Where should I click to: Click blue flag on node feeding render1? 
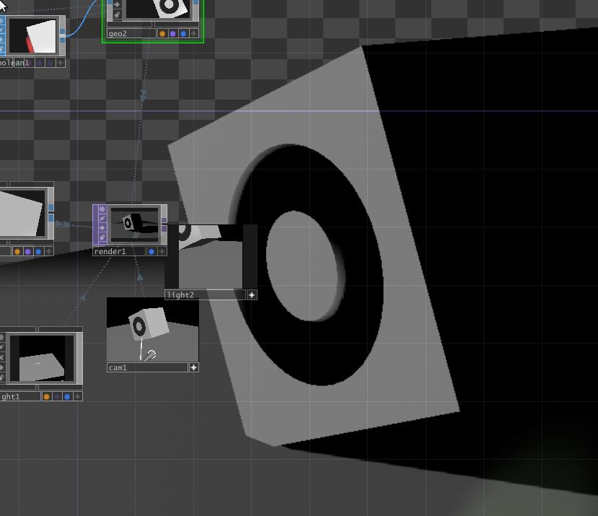point(38,252)
